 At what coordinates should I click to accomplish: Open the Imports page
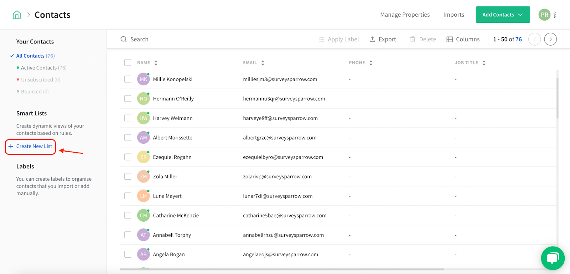click(454, 15)
